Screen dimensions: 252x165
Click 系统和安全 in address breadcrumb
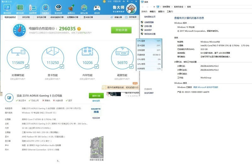[x=179, y=7]
